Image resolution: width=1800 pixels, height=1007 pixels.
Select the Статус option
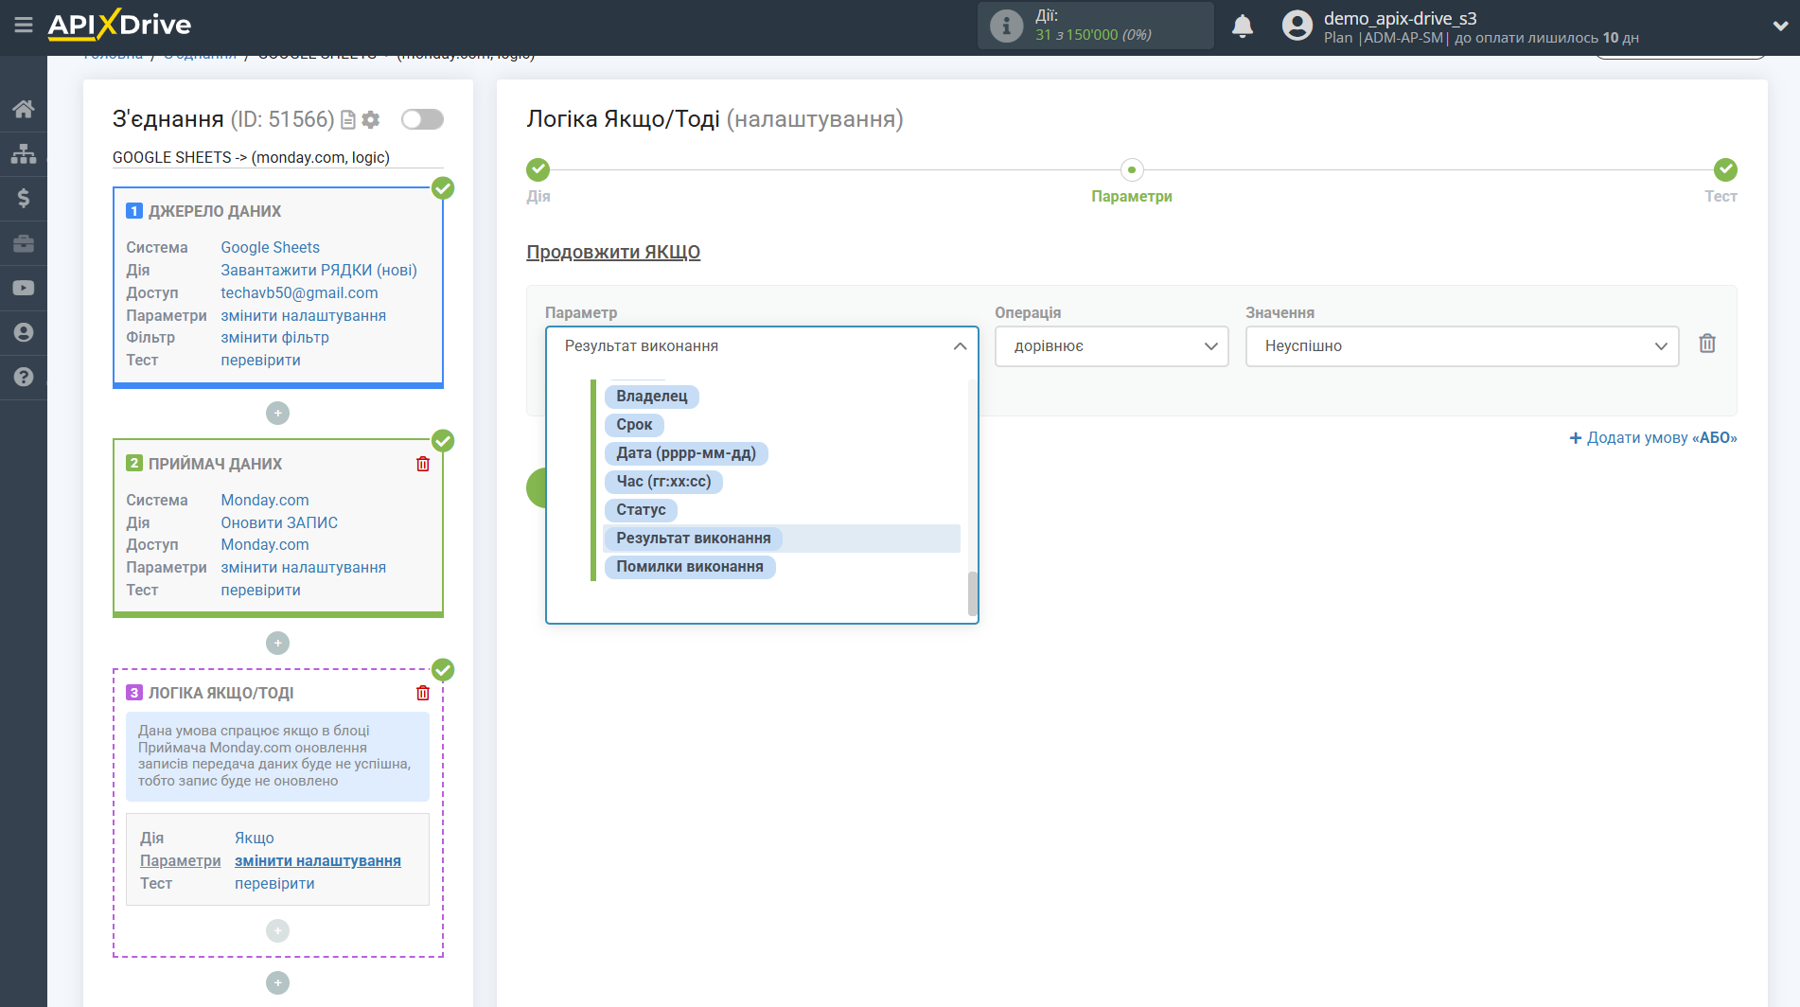[x=641, y=510]
